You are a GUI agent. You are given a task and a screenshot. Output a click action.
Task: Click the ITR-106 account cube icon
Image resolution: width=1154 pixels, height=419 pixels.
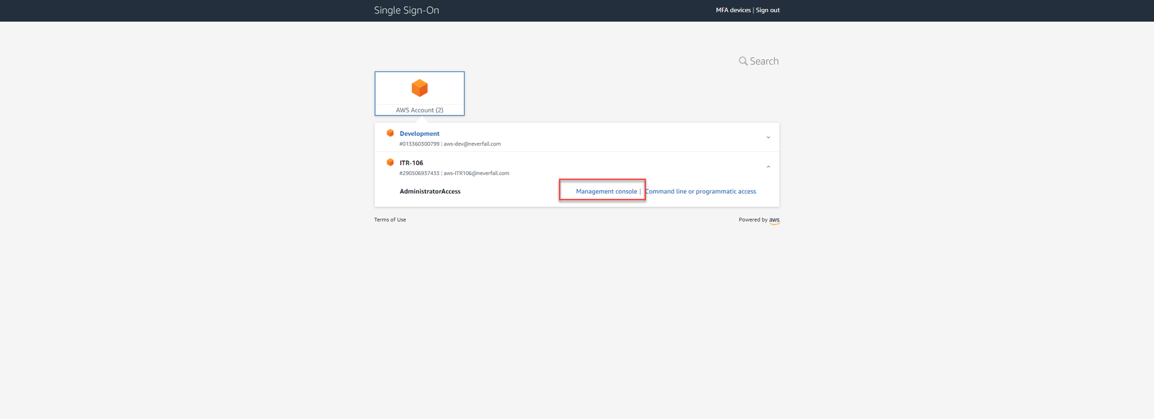(x=390, y=162)
